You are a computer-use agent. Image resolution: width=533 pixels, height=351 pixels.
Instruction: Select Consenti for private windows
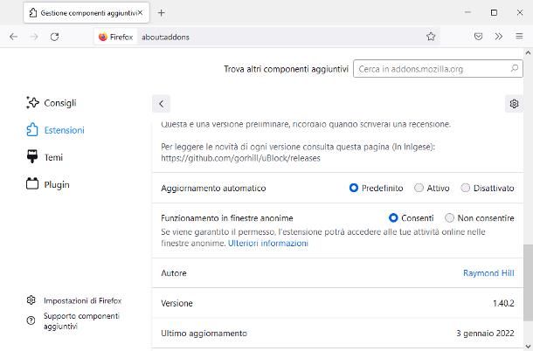pos(393,217)
